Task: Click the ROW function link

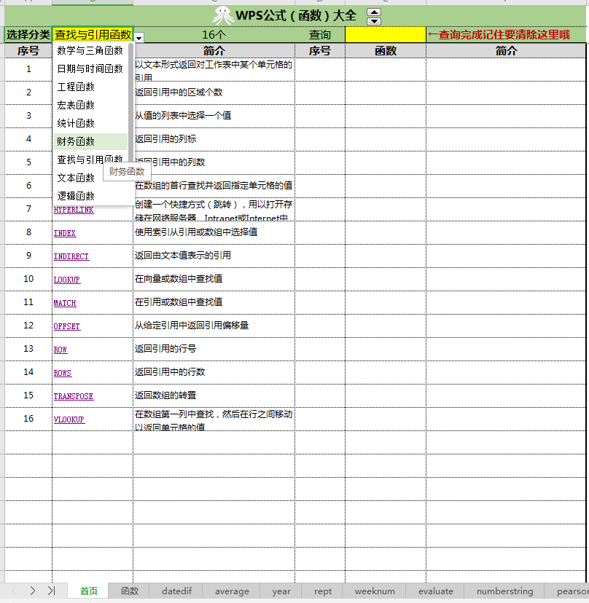Action: tap(61, 350)
